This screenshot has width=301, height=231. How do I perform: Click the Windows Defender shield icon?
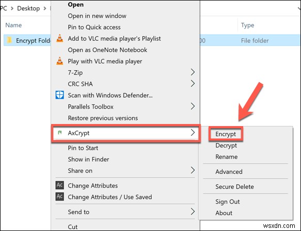pos(60,95)
